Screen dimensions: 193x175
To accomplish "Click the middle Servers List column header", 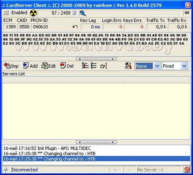I will [92, 80].
